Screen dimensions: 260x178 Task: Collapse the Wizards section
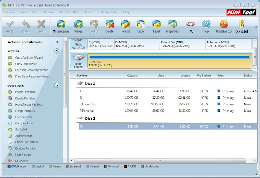[57, 51]
